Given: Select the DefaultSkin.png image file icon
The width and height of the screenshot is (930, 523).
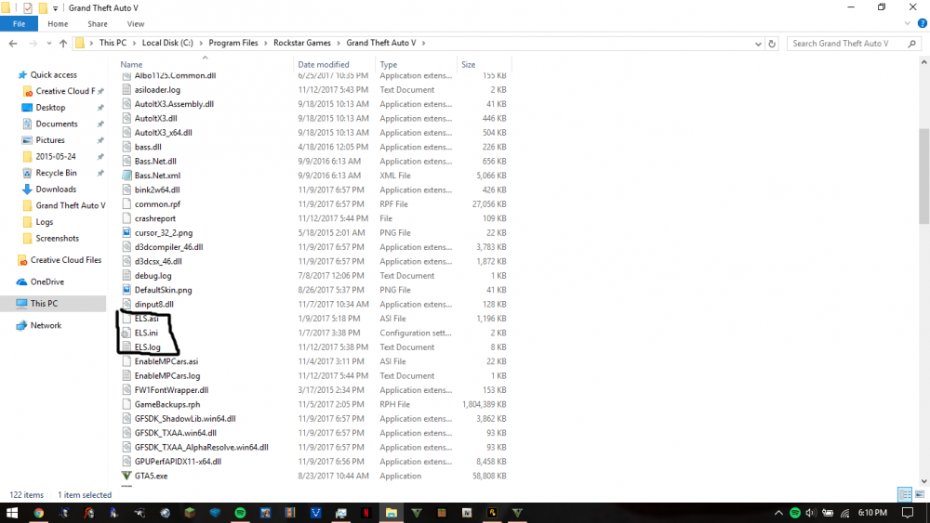Looking at the screenshot, I should point(126,290).
